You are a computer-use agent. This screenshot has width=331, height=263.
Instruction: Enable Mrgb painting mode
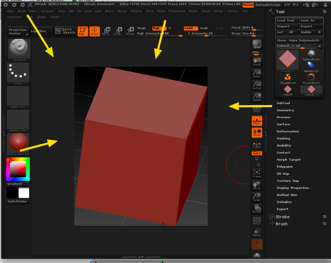(x=141, y=28)
